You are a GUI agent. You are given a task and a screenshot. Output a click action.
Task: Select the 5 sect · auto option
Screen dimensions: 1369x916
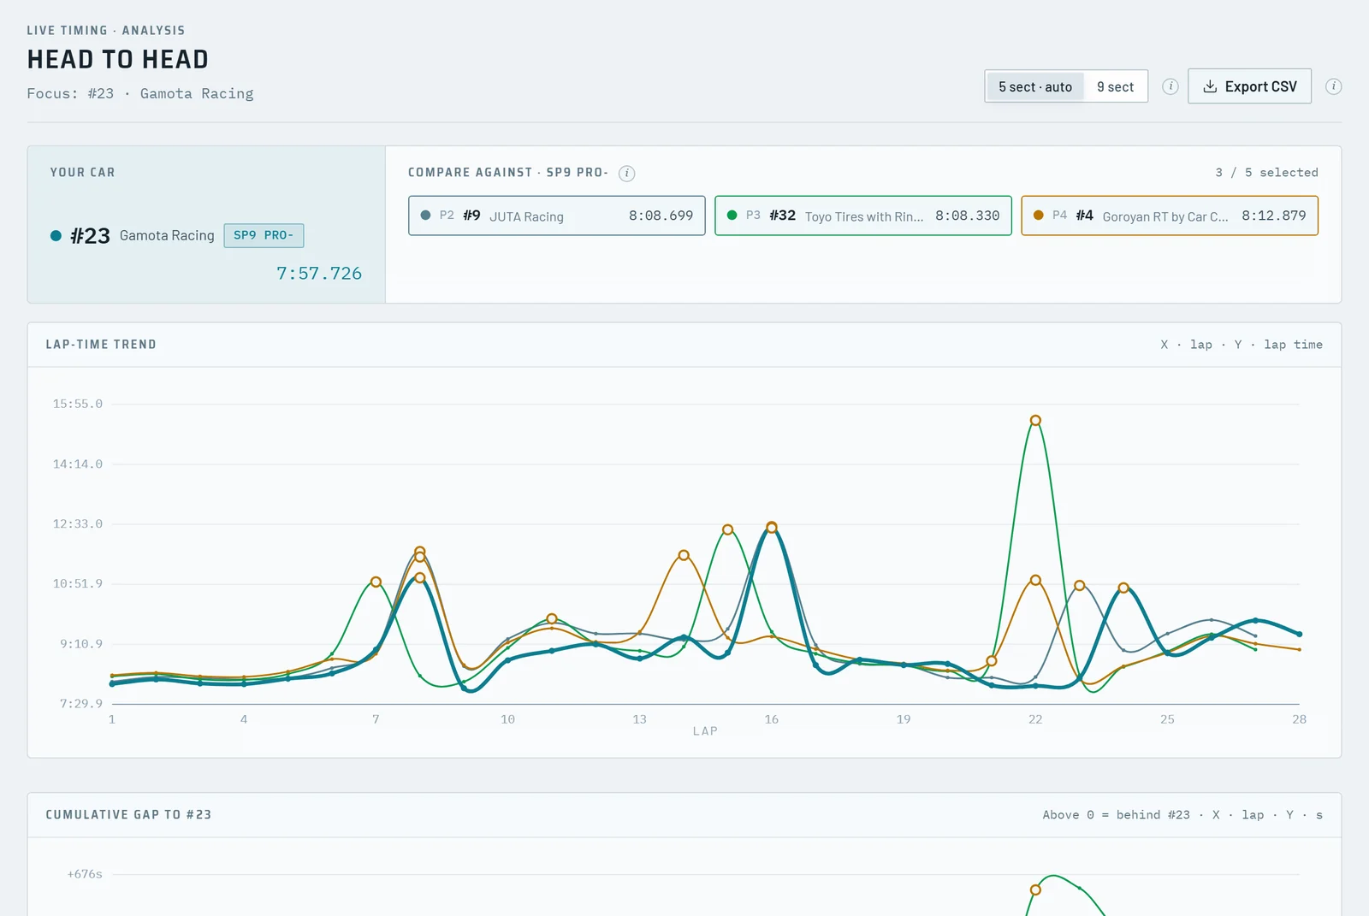1034,86
